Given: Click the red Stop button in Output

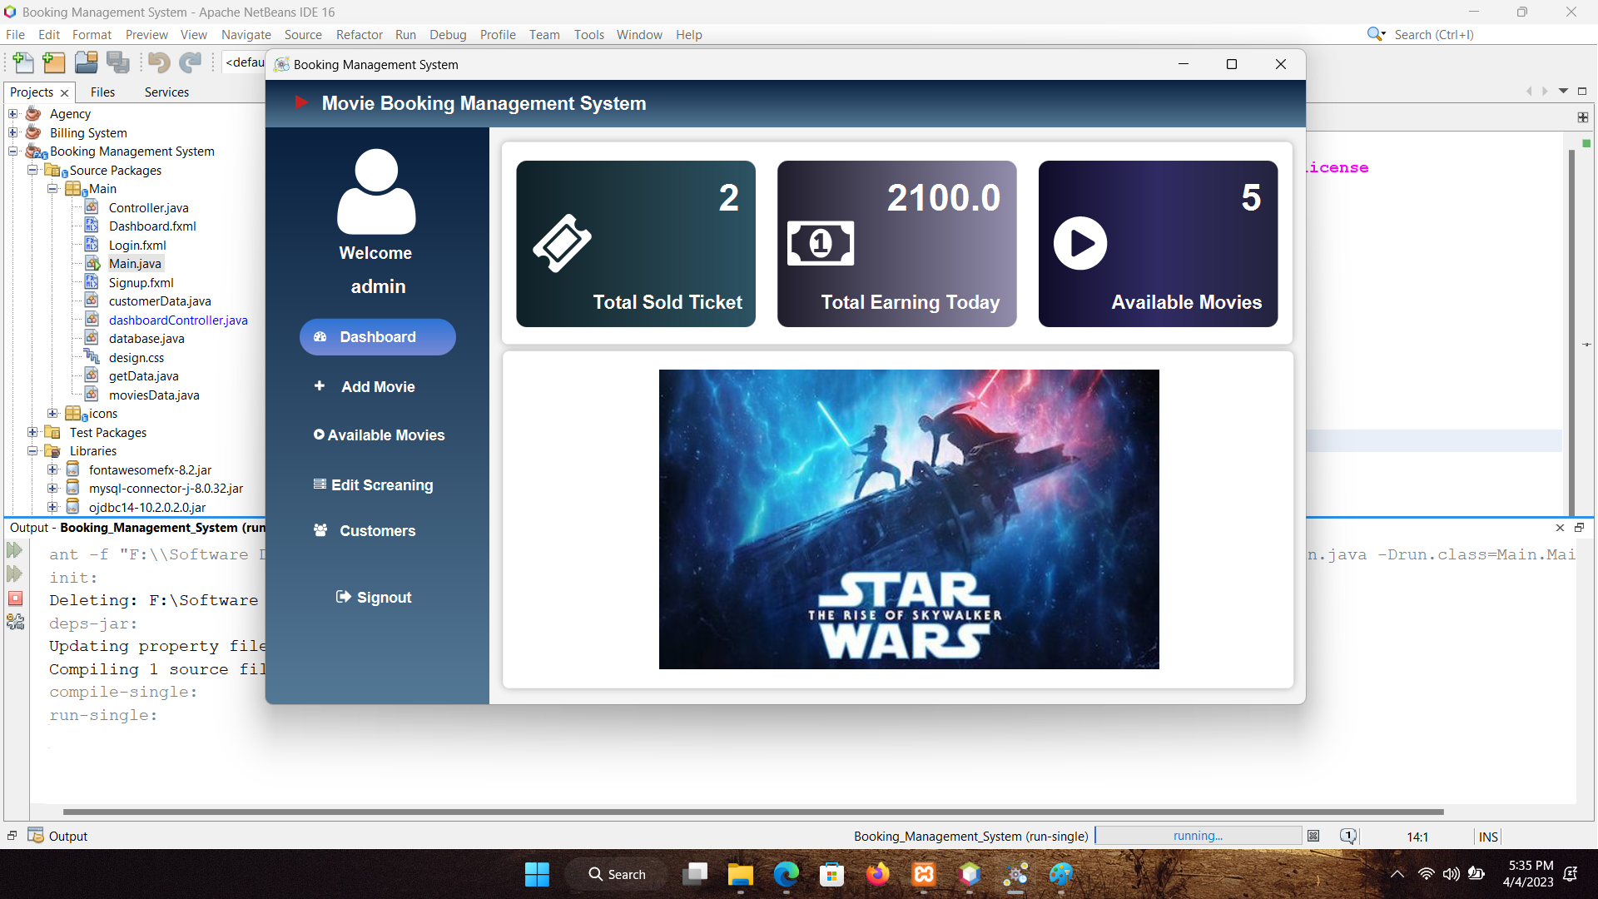Looking at the screenshot, I should click(x=15, y=599).
